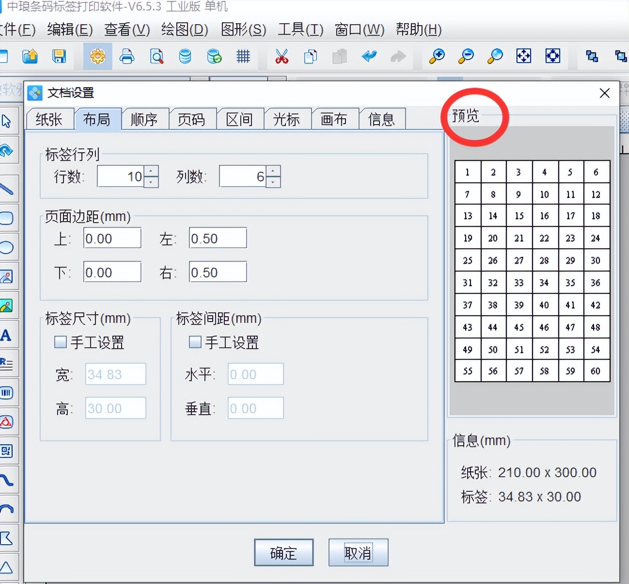Open the 窗口(W) menu
This screenshot has height=584, width=629.
(360, 30)
